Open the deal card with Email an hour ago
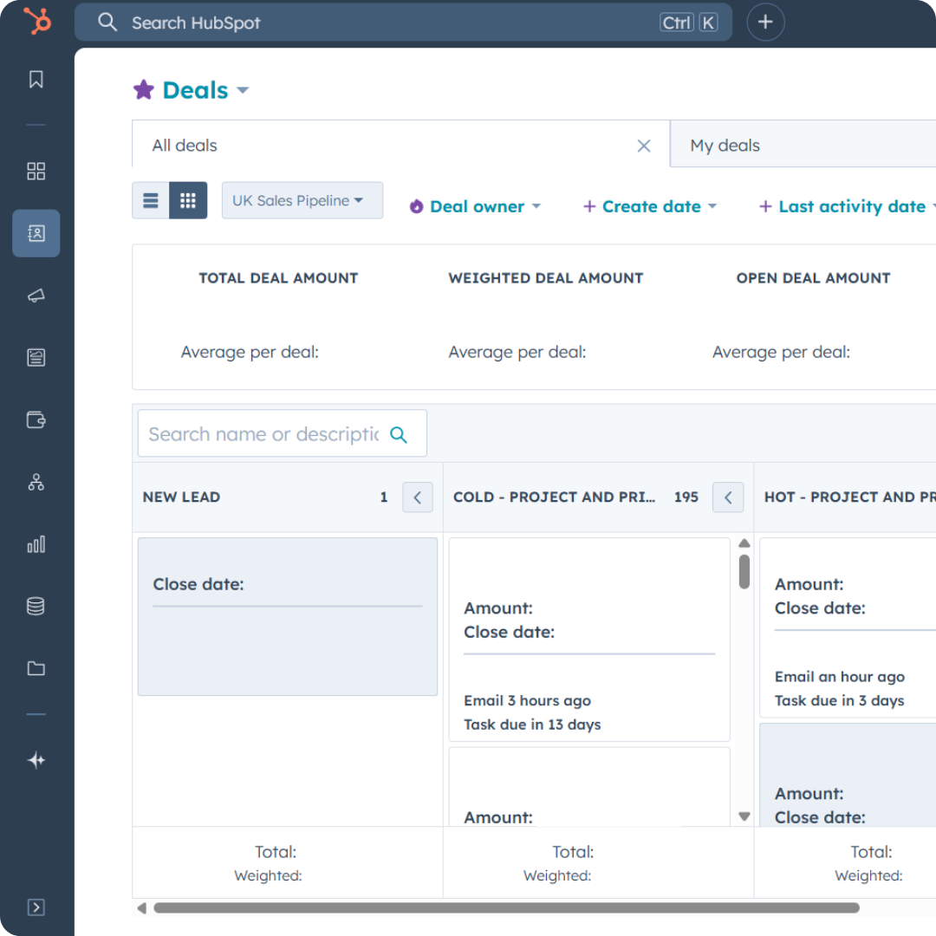The width and height of the screenshot is (936, 936). (x=848, y=627)
